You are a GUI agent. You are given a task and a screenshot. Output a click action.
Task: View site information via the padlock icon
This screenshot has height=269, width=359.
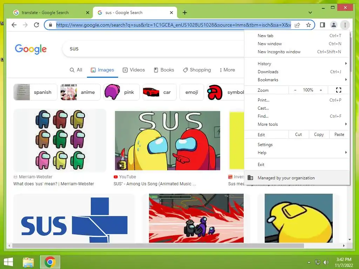[50, 25]
